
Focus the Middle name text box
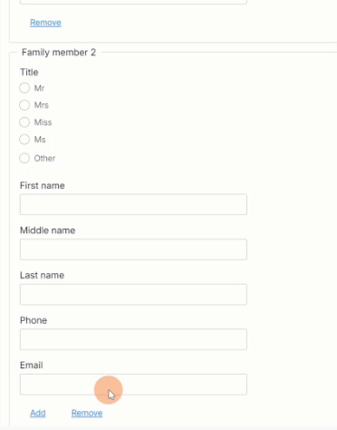[133, 249]
